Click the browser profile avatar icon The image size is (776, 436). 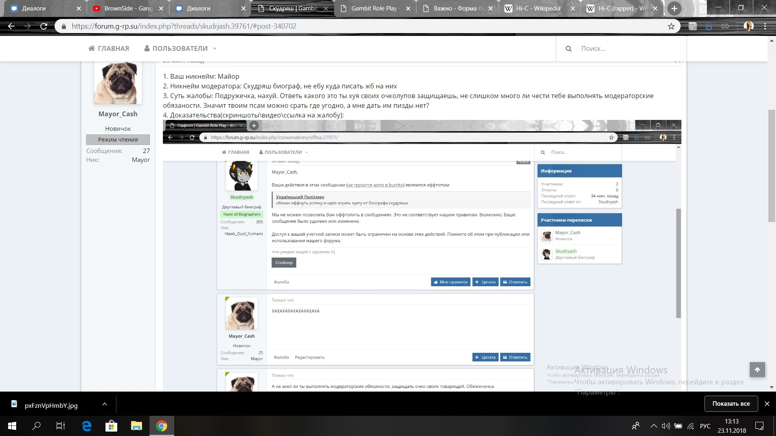coord(749,26)
